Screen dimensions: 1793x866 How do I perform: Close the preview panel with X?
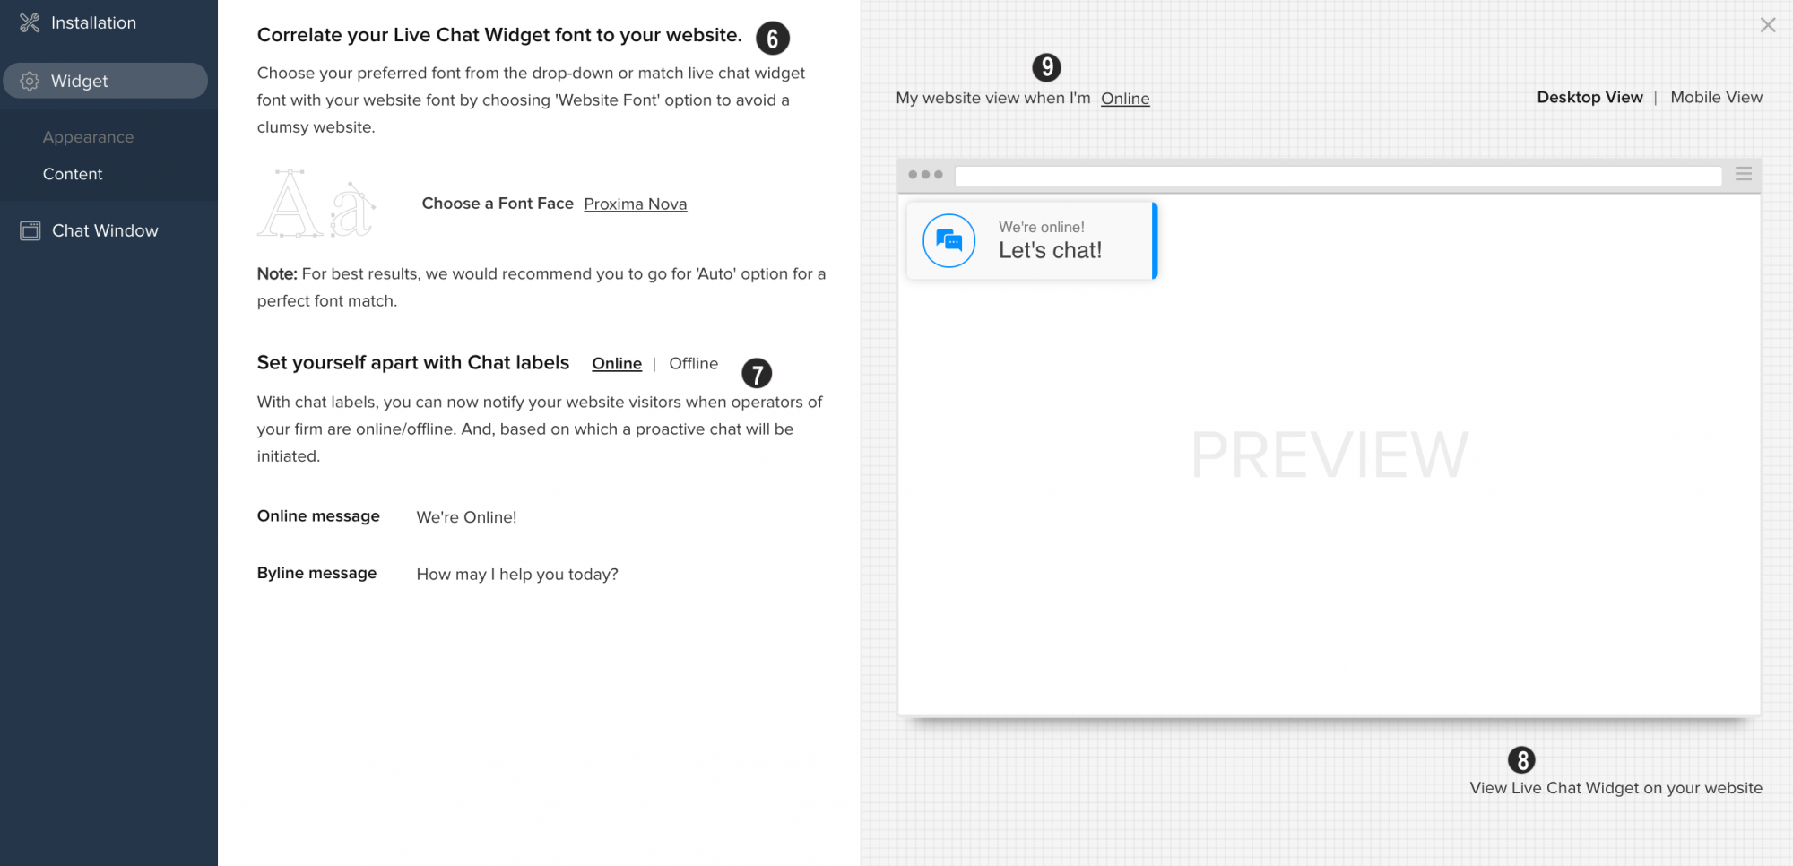click(x=1768, y=25)
